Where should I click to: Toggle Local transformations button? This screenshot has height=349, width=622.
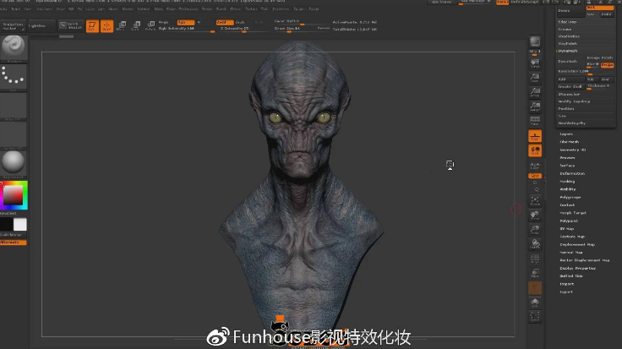(x=535, y=150)
